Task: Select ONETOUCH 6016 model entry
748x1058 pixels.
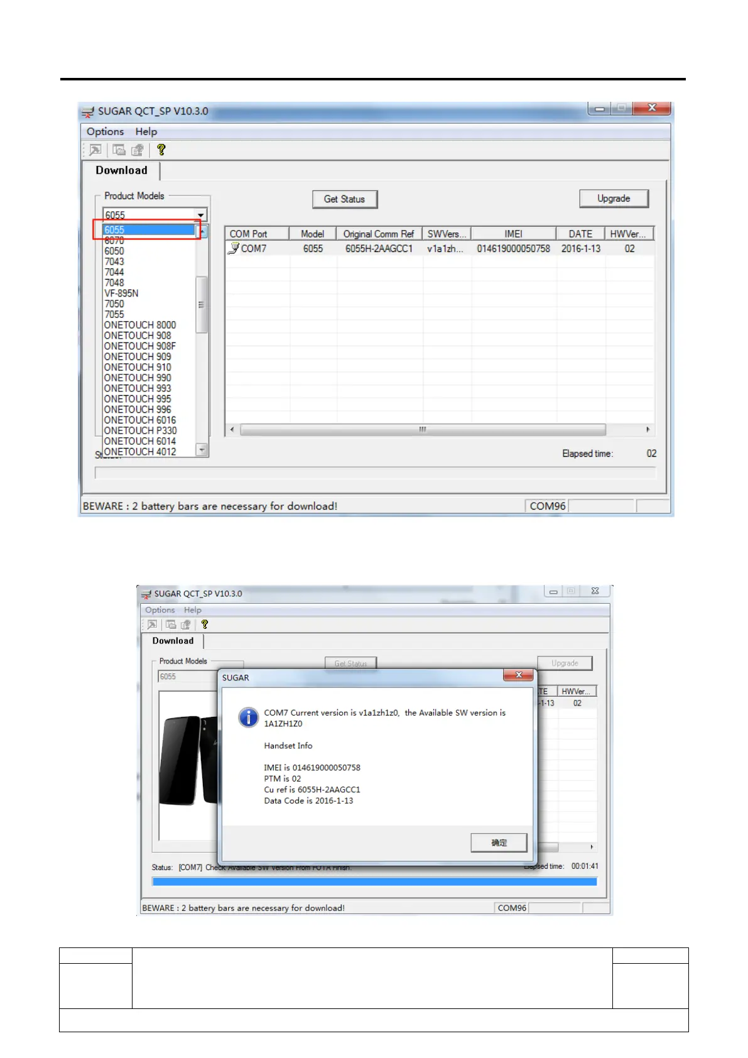Action: (x=140, y=420)
